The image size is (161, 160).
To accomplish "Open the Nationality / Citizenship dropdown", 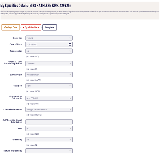I will [49, 98].
